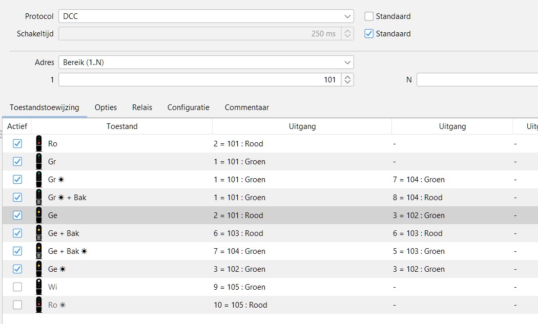Image resolution: width=538 pixels, height=324 pixels.
Task: Click the yellow signal icon for Ge
Action: (x=39, y=215)
